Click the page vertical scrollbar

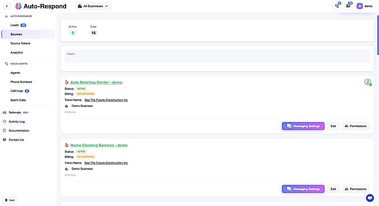[378, 35]
